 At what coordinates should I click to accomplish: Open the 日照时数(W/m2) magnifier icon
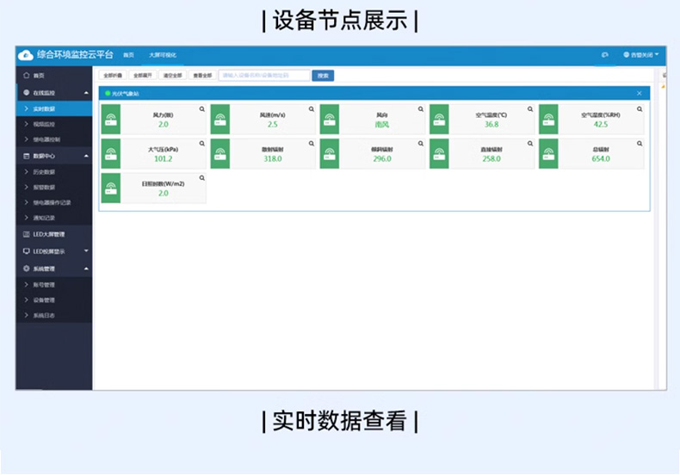(x=202, y=178)
